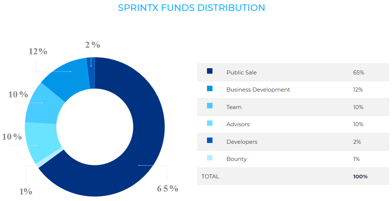Click the Bounty legend color swatch

coord(210,158)
